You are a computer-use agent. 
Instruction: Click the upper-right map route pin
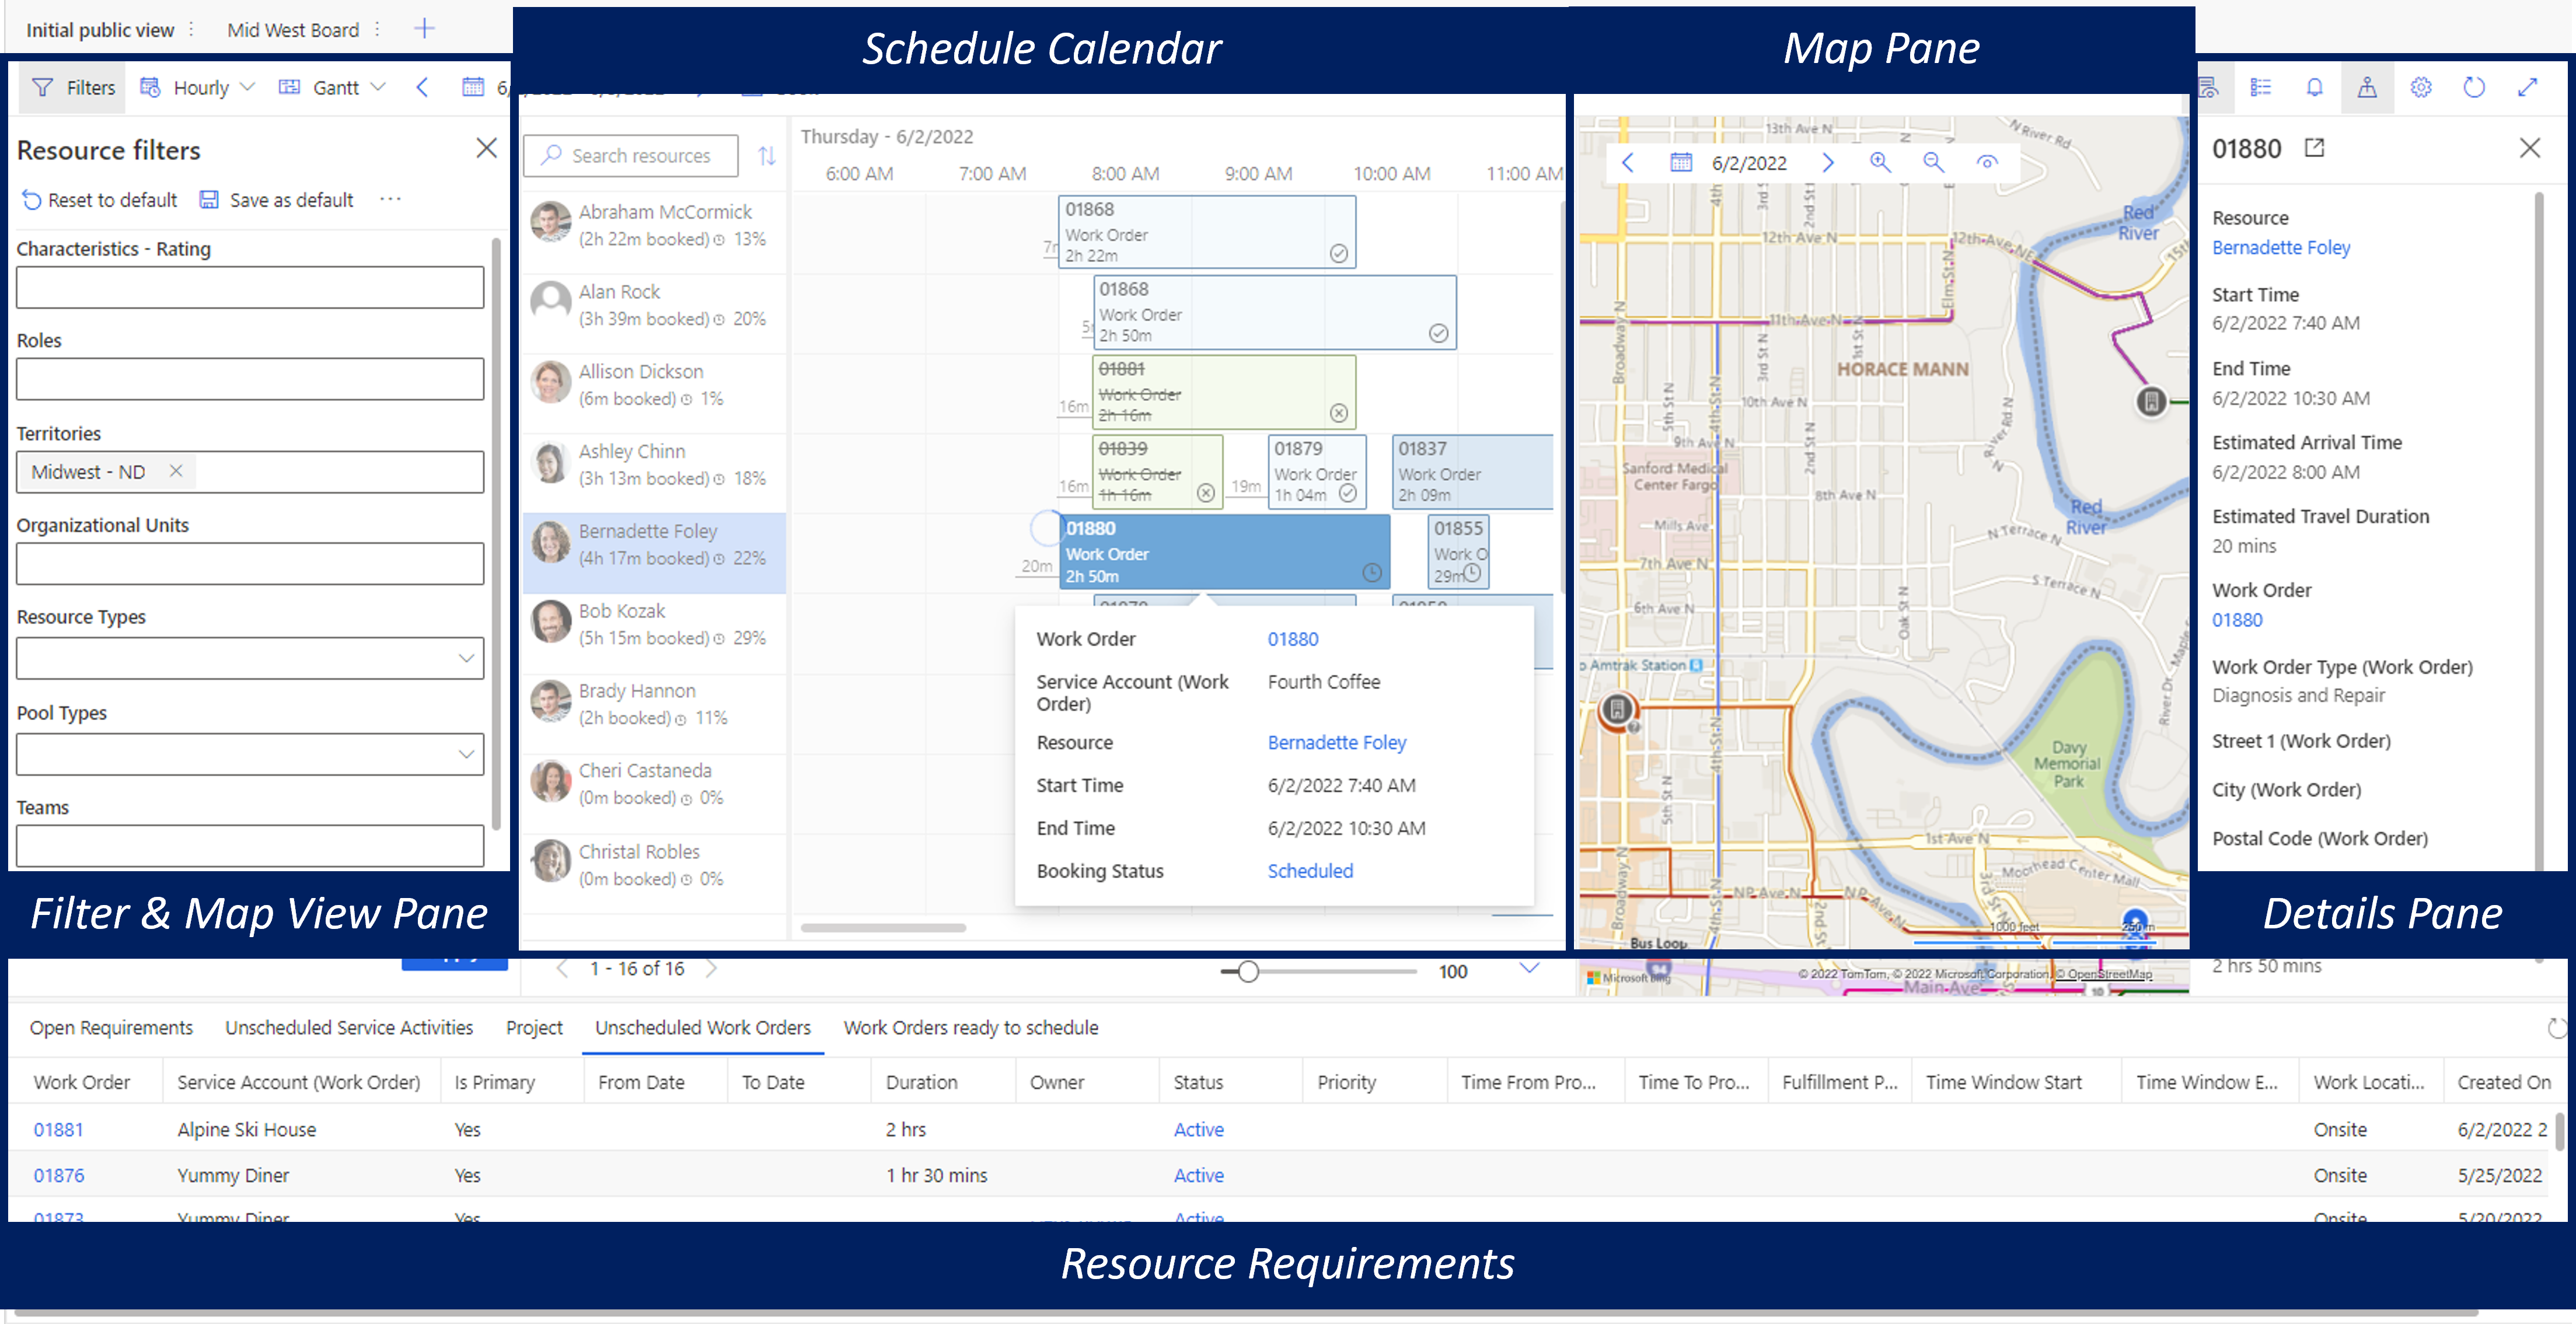tap(2151, 402)
